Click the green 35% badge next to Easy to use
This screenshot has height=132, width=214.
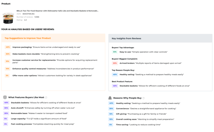point(115,52)
